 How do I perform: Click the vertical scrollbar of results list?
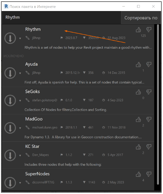pyautogui.click(x=158, y=104)
